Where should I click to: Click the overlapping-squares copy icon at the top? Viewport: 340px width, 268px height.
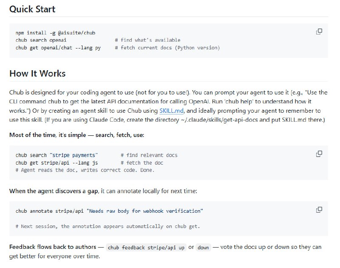coord(318,31)
